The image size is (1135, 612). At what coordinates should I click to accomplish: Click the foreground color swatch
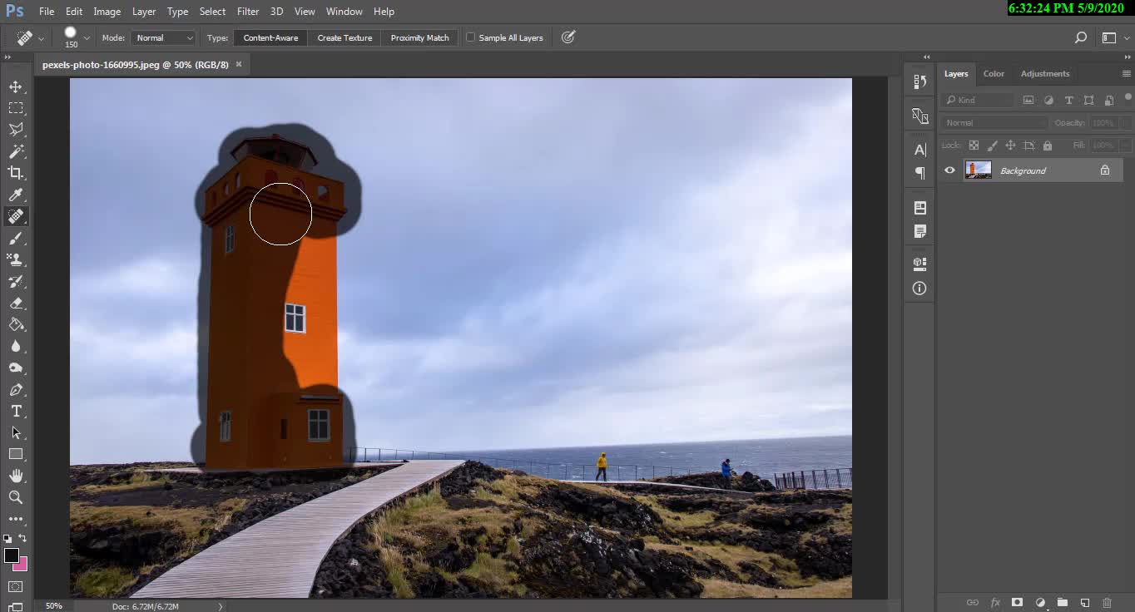click(12, 555)
